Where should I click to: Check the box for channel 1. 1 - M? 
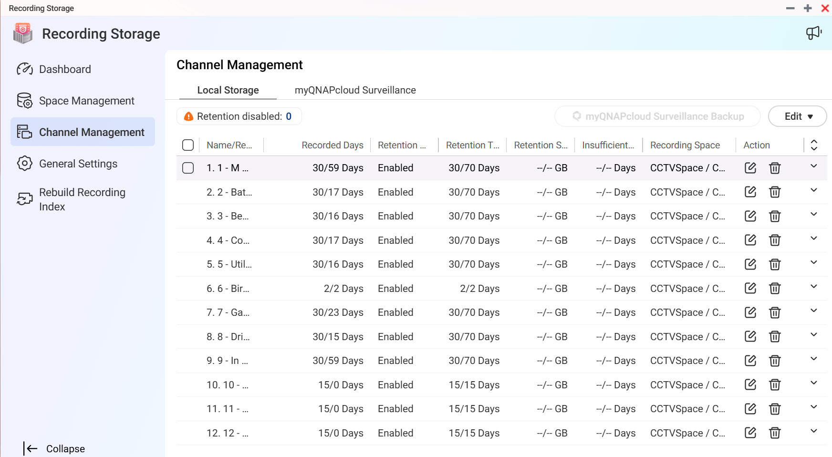[188, 168]
